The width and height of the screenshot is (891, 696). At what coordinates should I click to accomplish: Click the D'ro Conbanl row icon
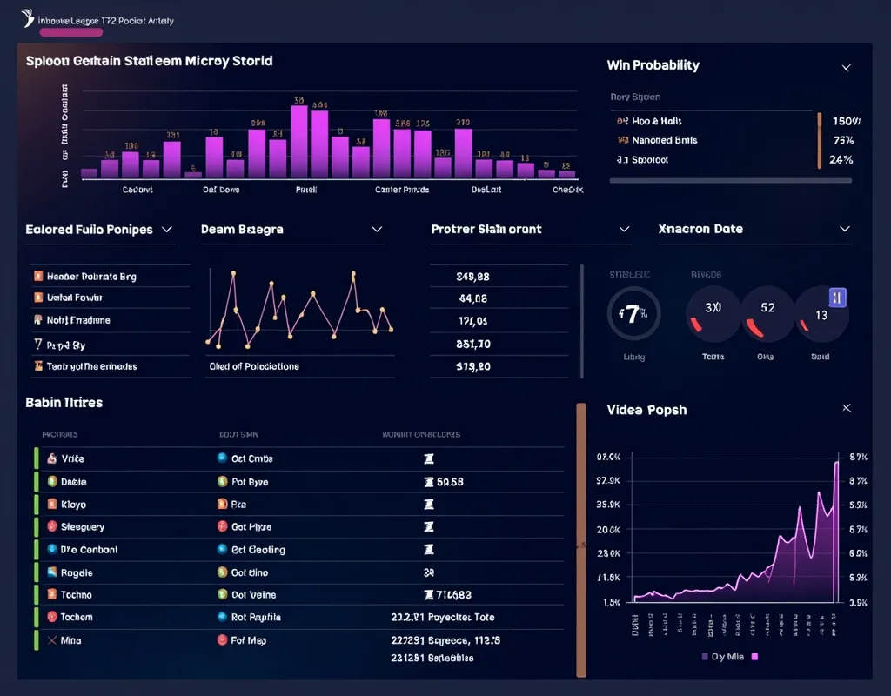51,549
